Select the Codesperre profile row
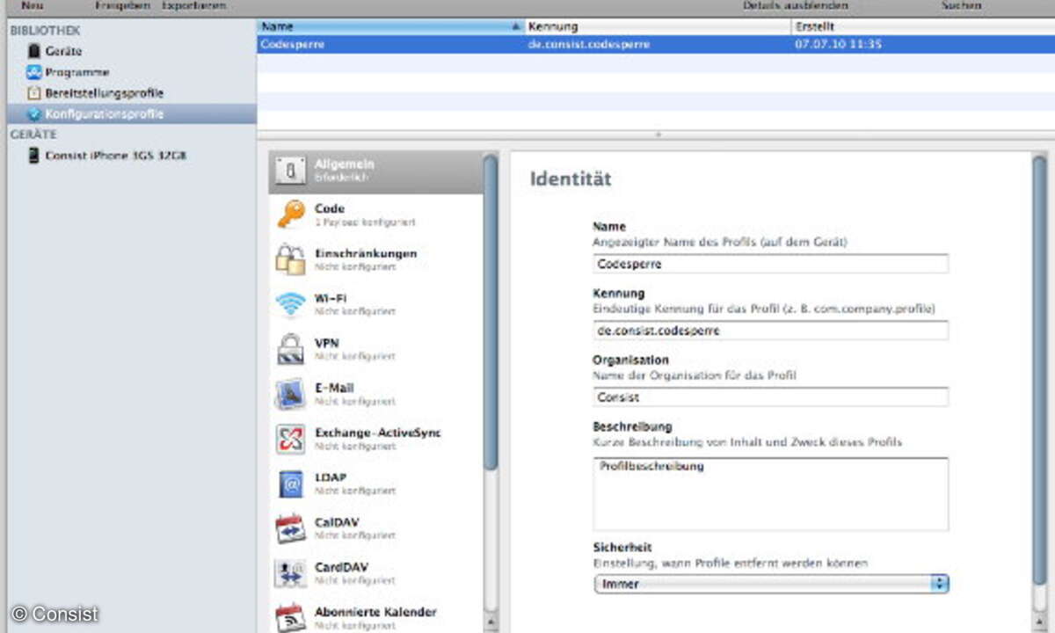Image resolution: width=1055 pixels, height=633 pixels. (656, 44)
